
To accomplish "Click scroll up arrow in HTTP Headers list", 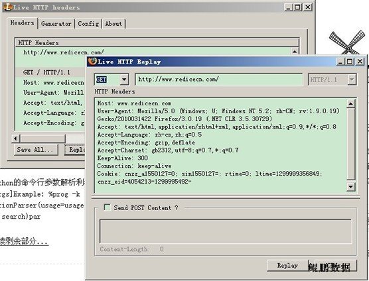I will [x=295, y=51].
